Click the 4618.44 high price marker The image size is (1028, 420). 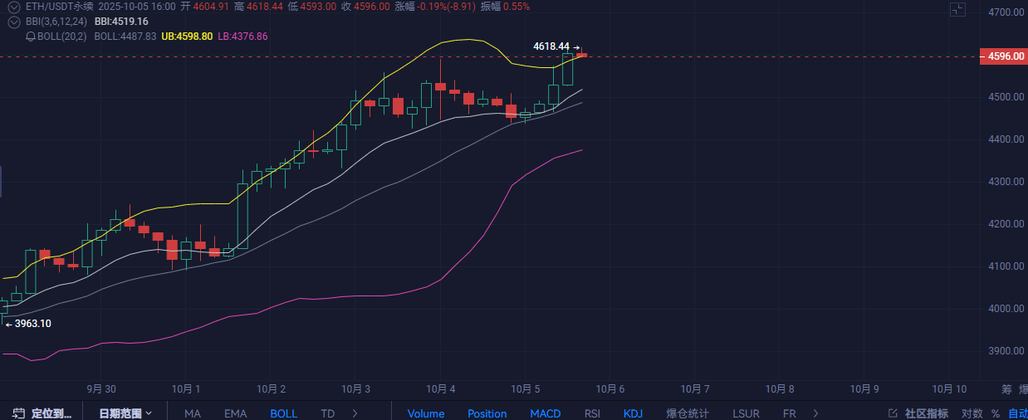[551, 46]
